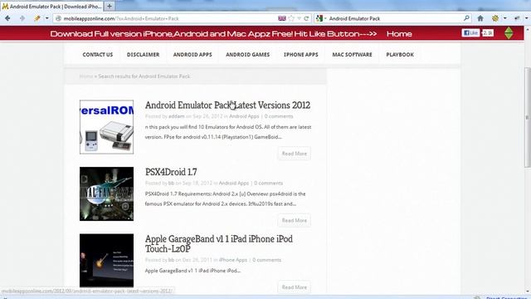Open the PSX4Droid 1.7 post title

point(171,172)
